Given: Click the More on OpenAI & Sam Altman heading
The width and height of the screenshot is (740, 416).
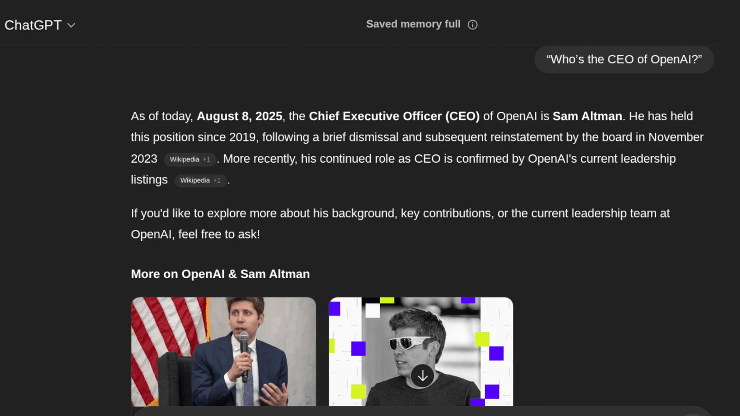Looking at the screenshot, I should click(x=220, y=274).
